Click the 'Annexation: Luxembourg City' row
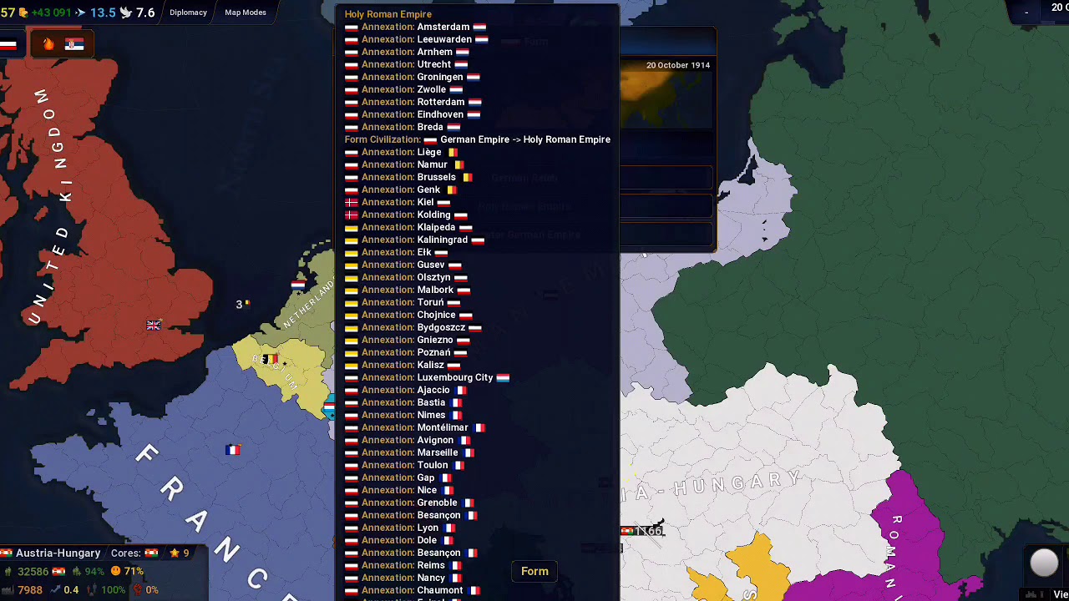Image resolution: width=1069 pixels, height=601 pixels. pyautogui.click(x=427, y=377)
